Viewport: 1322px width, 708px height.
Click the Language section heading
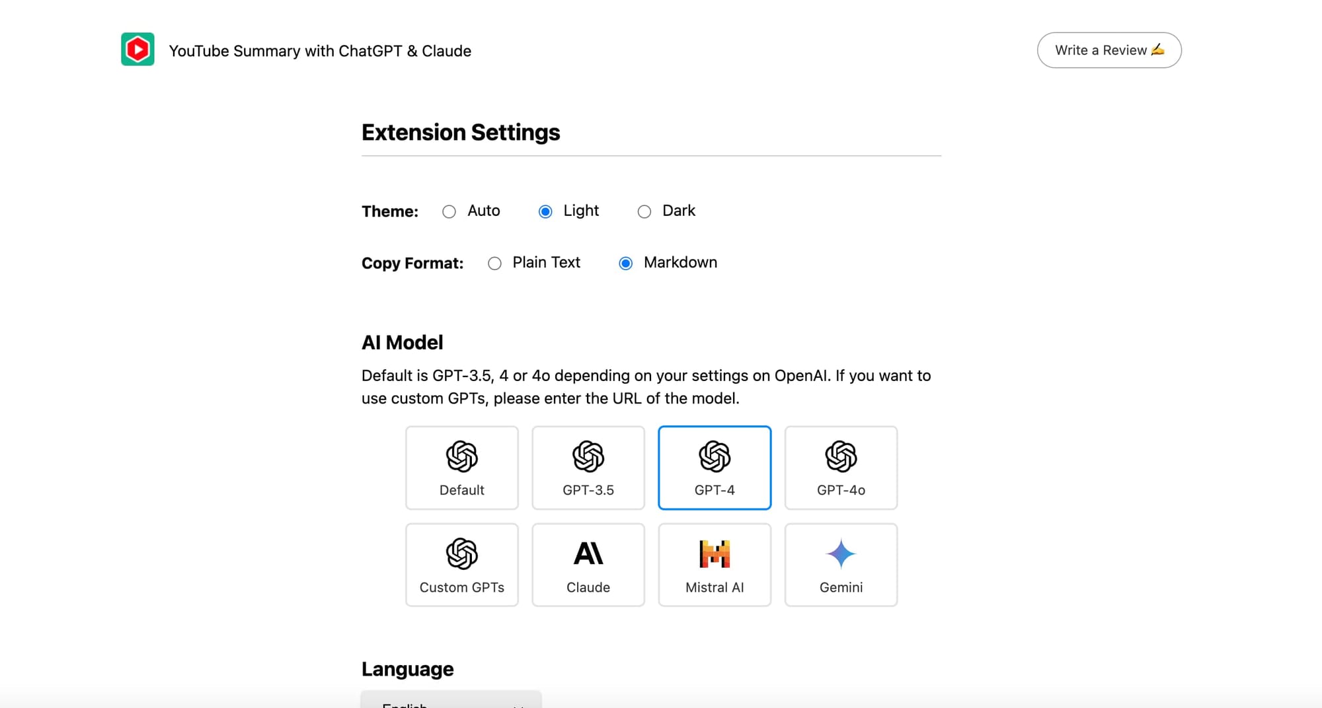(x=407, y=669)
